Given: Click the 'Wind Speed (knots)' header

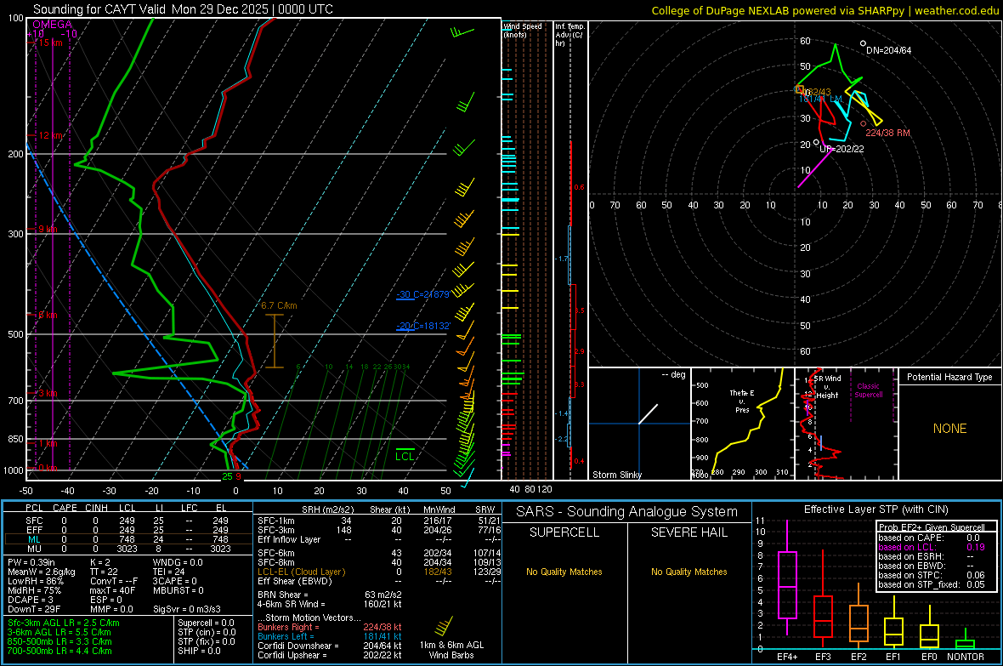Looking at the screenshot, I should [x=523, y=30].
